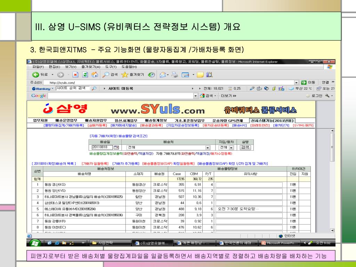This screenshot has width=356, height=267.
Task: Click the IE address bar URL field
Action: 169,83
